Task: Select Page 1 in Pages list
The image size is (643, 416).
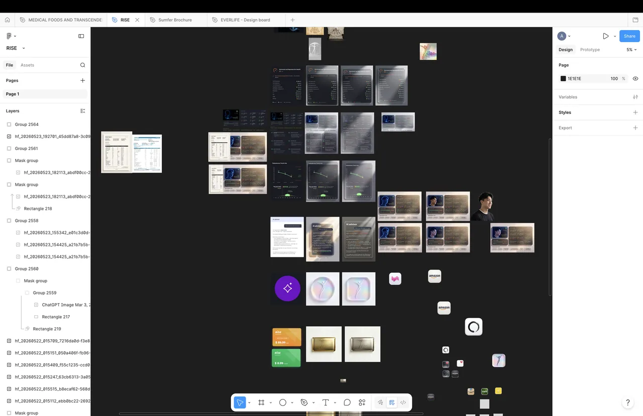Action: tap(45, 94)
